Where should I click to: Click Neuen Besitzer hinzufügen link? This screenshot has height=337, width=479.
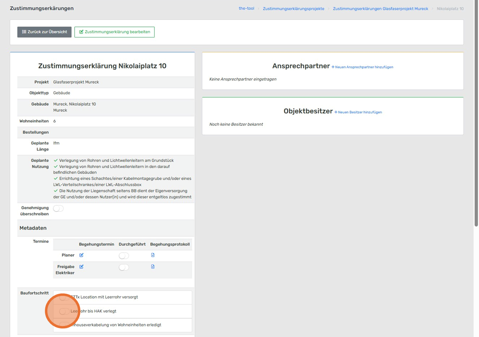pyautogui.click(x=358, y=112)
